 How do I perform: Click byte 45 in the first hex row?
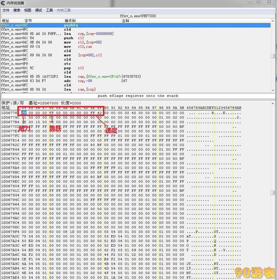coord(134,113)
